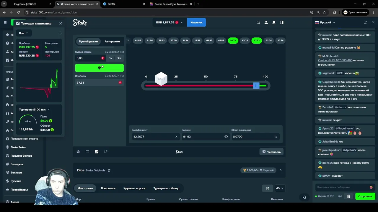Pop out the game window icon
The image size is (378, 212).
pos(106,152)
